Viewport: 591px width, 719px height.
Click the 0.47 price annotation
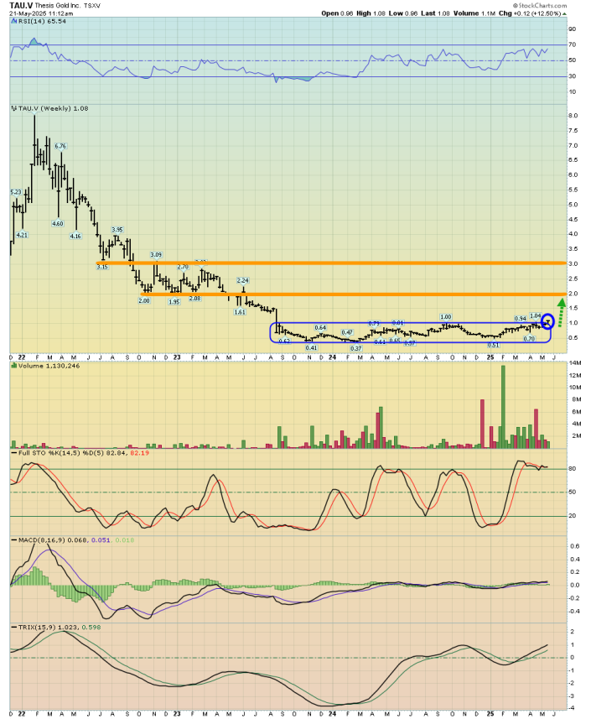pos(347,333)
